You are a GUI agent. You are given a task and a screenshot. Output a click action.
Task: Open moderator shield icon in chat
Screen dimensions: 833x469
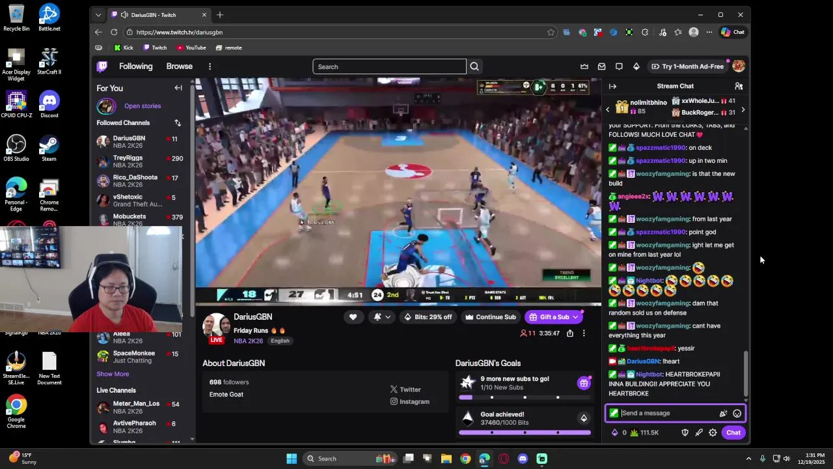685,433
